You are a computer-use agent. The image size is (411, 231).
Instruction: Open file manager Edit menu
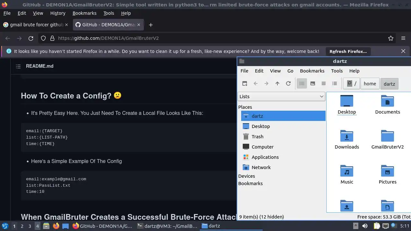tap(259, 71)
